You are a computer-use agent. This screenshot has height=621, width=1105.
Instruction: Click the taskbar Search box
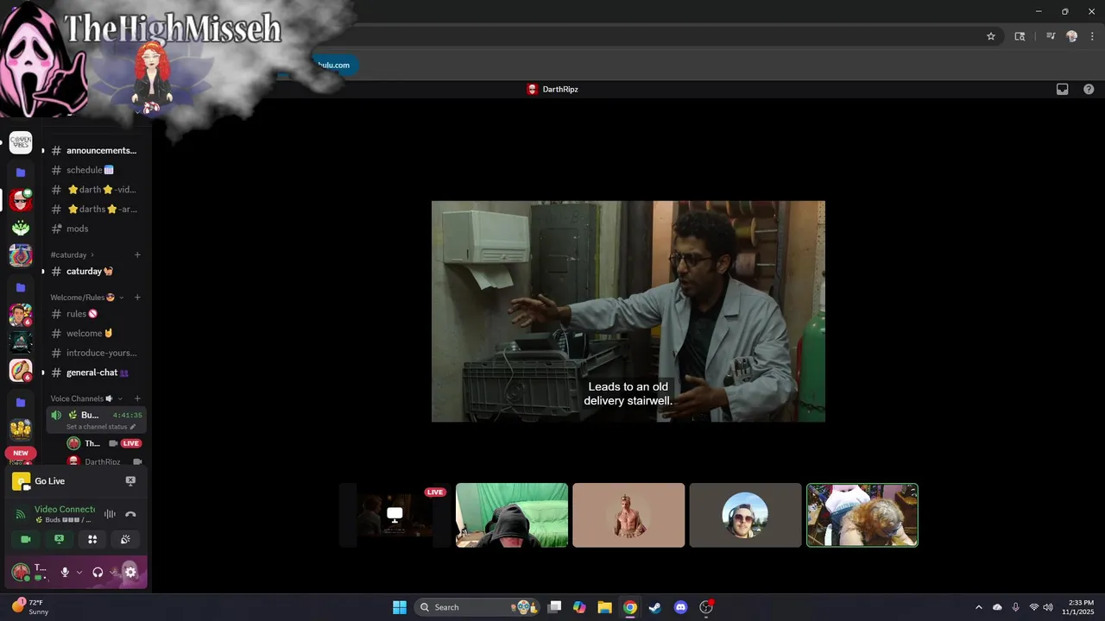tap(478, 607)
